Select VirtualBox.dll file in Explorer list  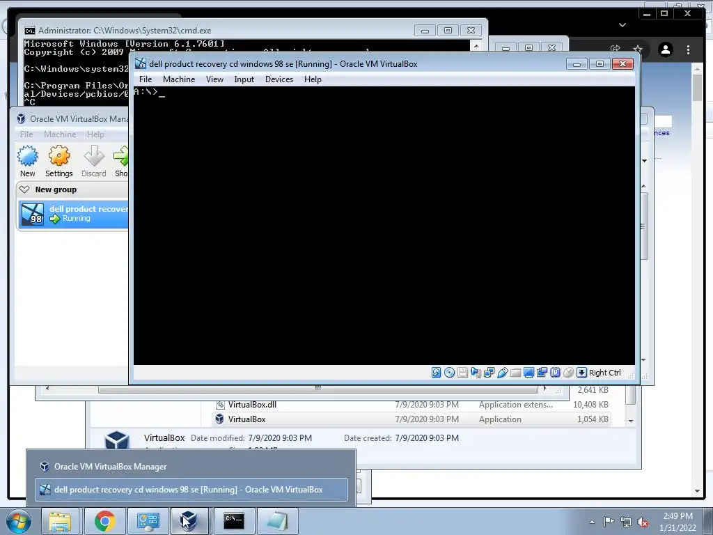(252, 405)
